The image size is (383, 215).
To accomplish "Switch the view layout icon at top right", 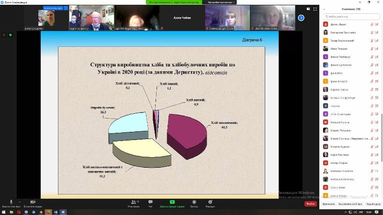I will pos(308,9).
